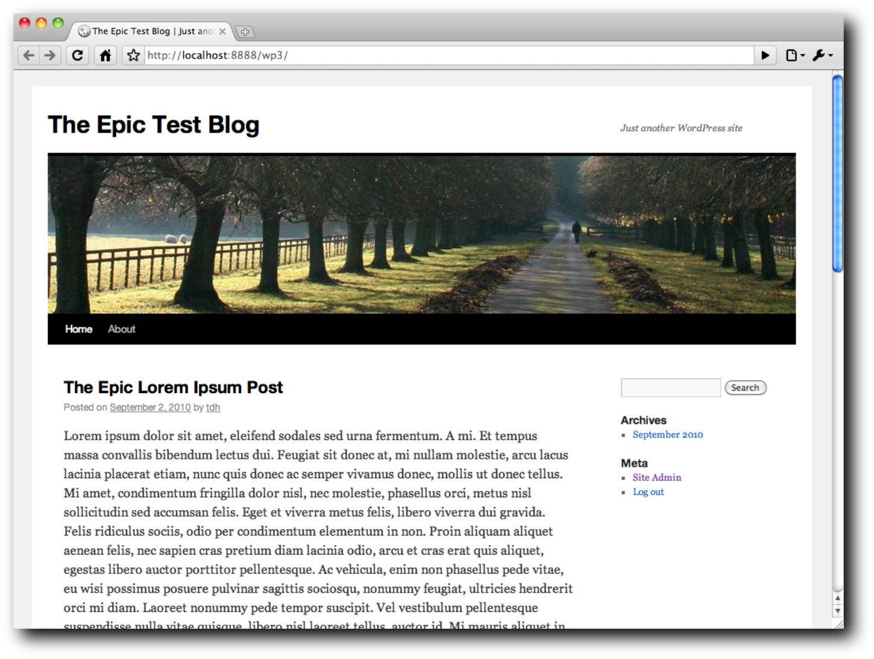Click the sidebar search text field
The image size is (874, 659).
click(671, 388)
